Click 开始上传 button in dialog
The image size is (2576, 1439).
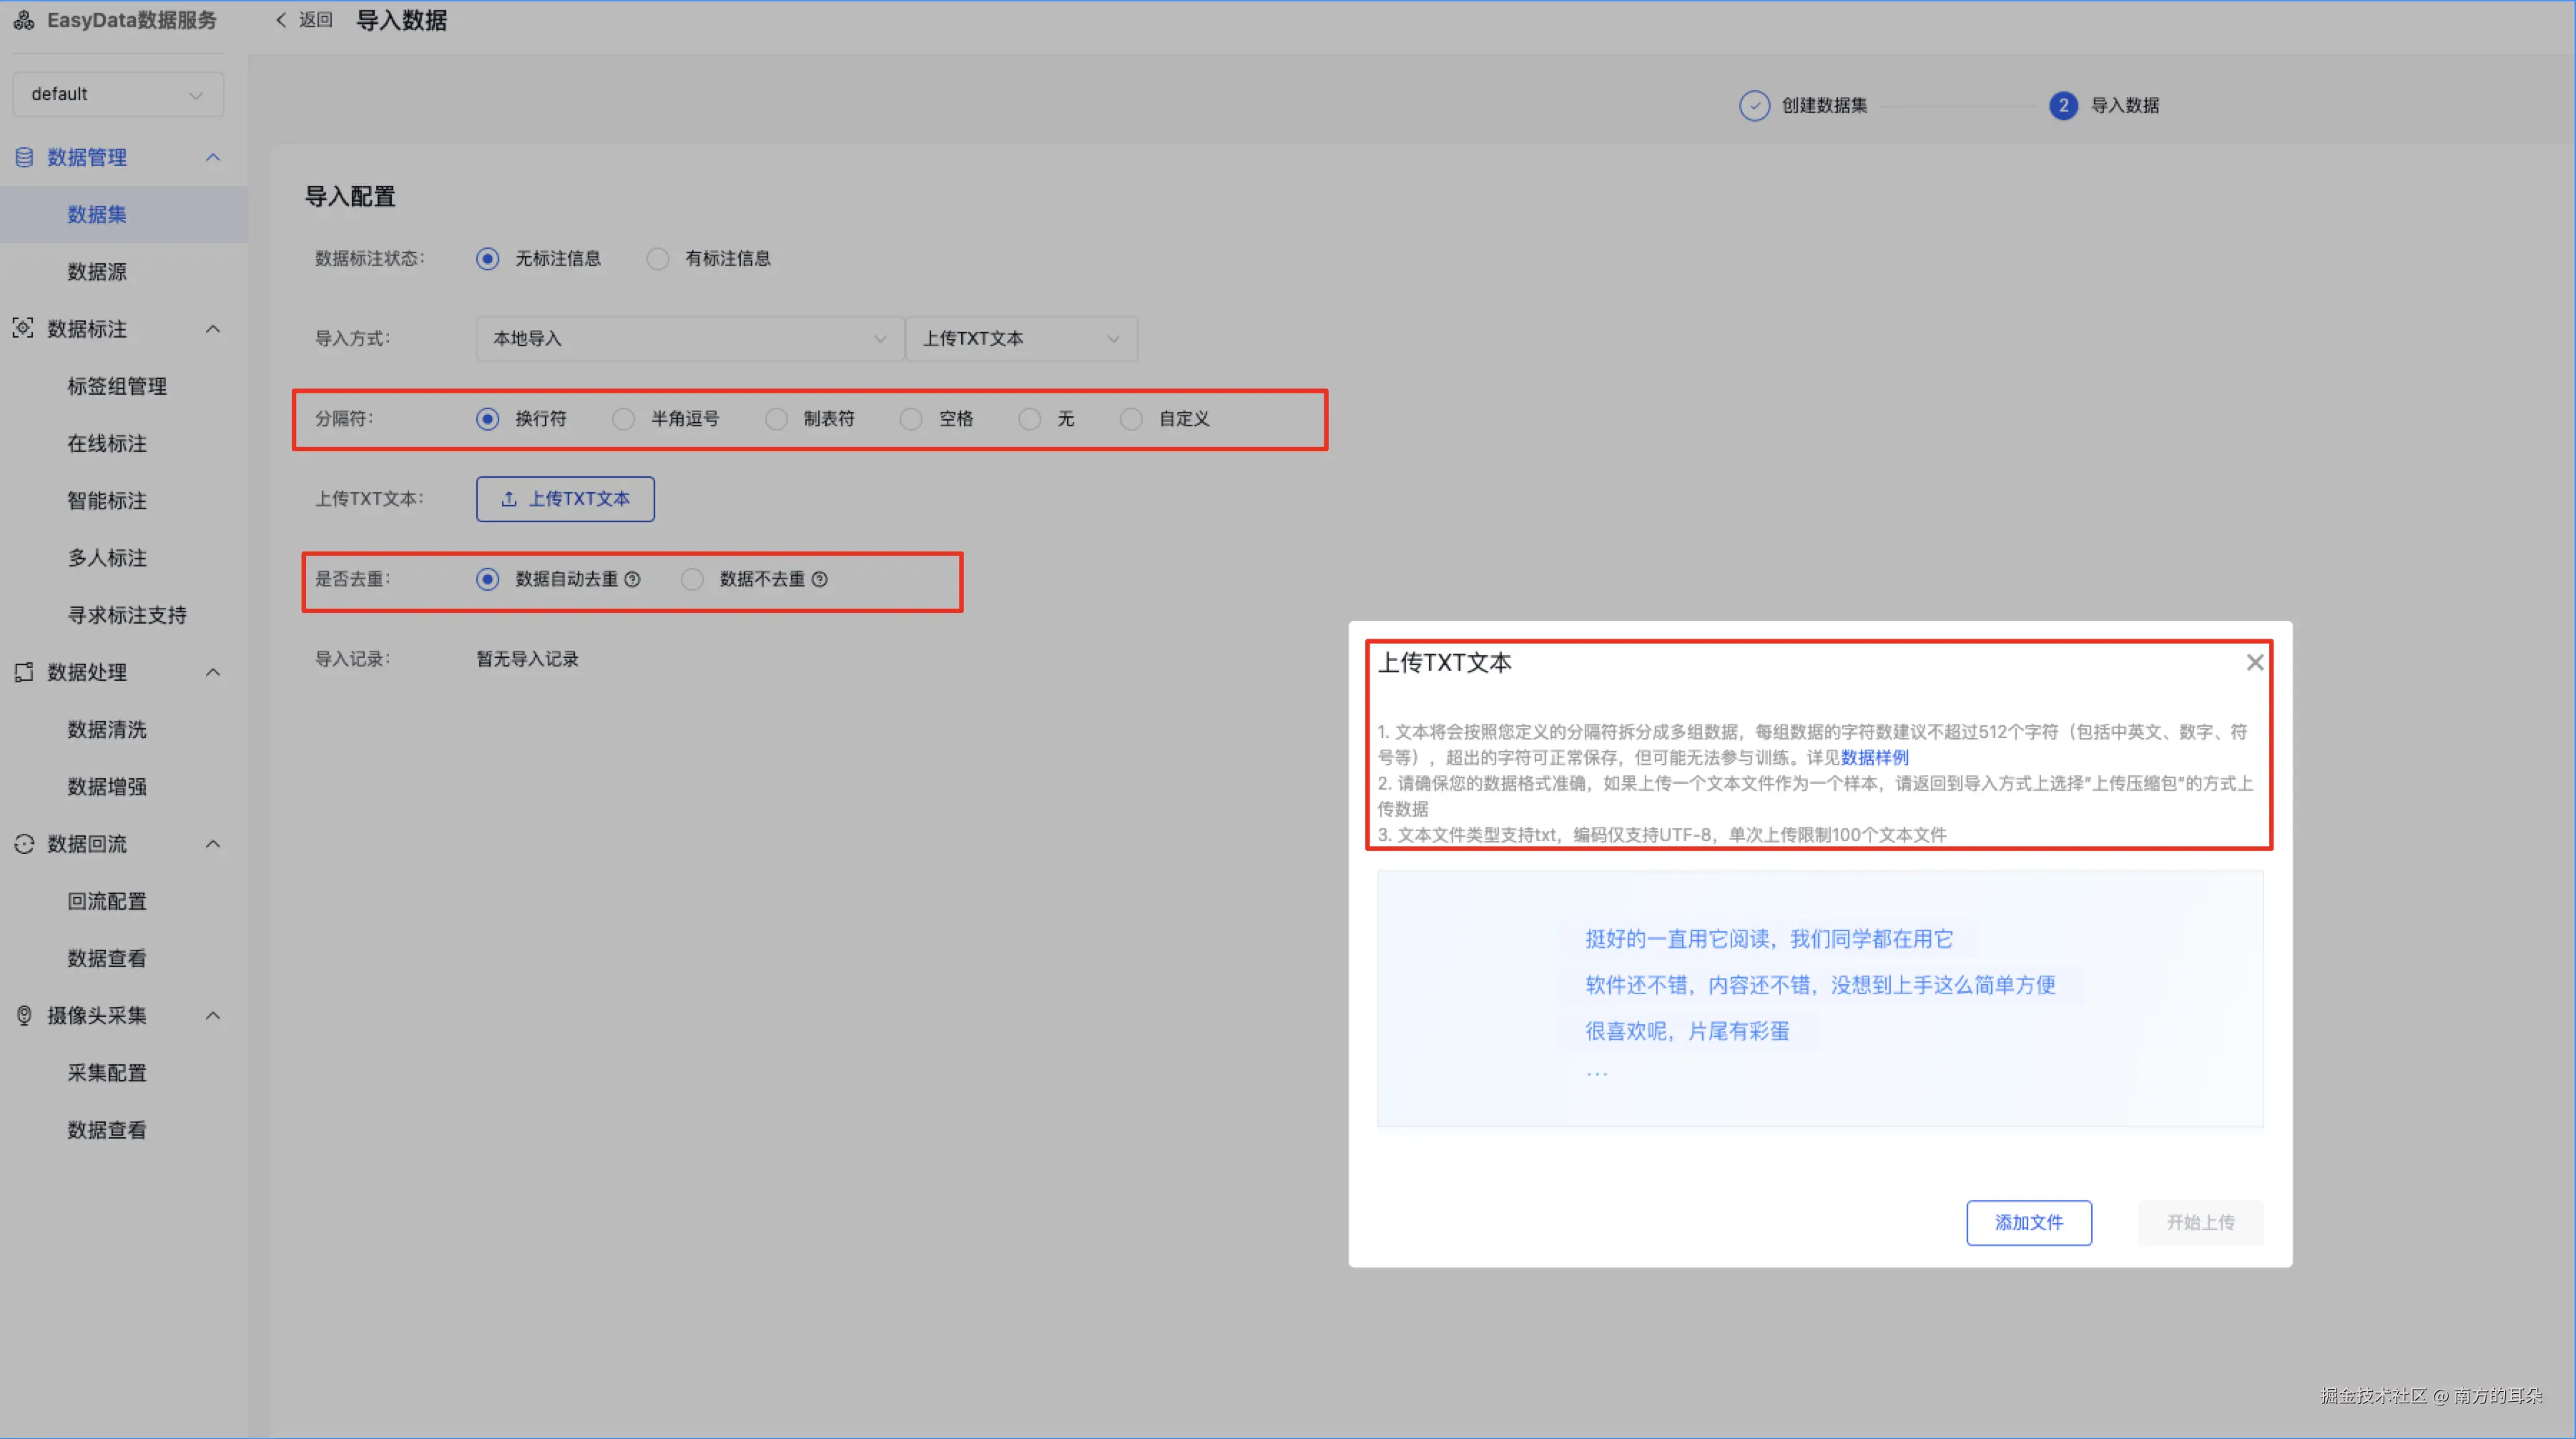(x=2200, y=1222)
